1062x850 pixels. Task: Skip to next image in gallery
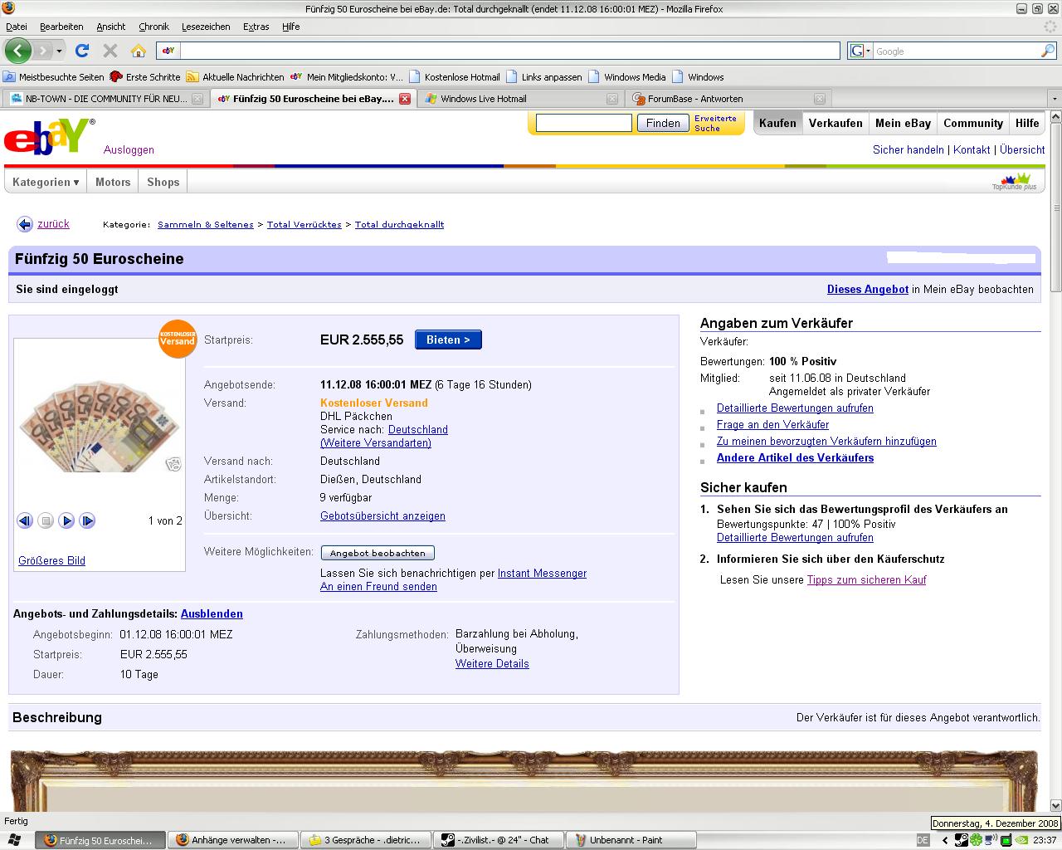click(x=87, y=520)
